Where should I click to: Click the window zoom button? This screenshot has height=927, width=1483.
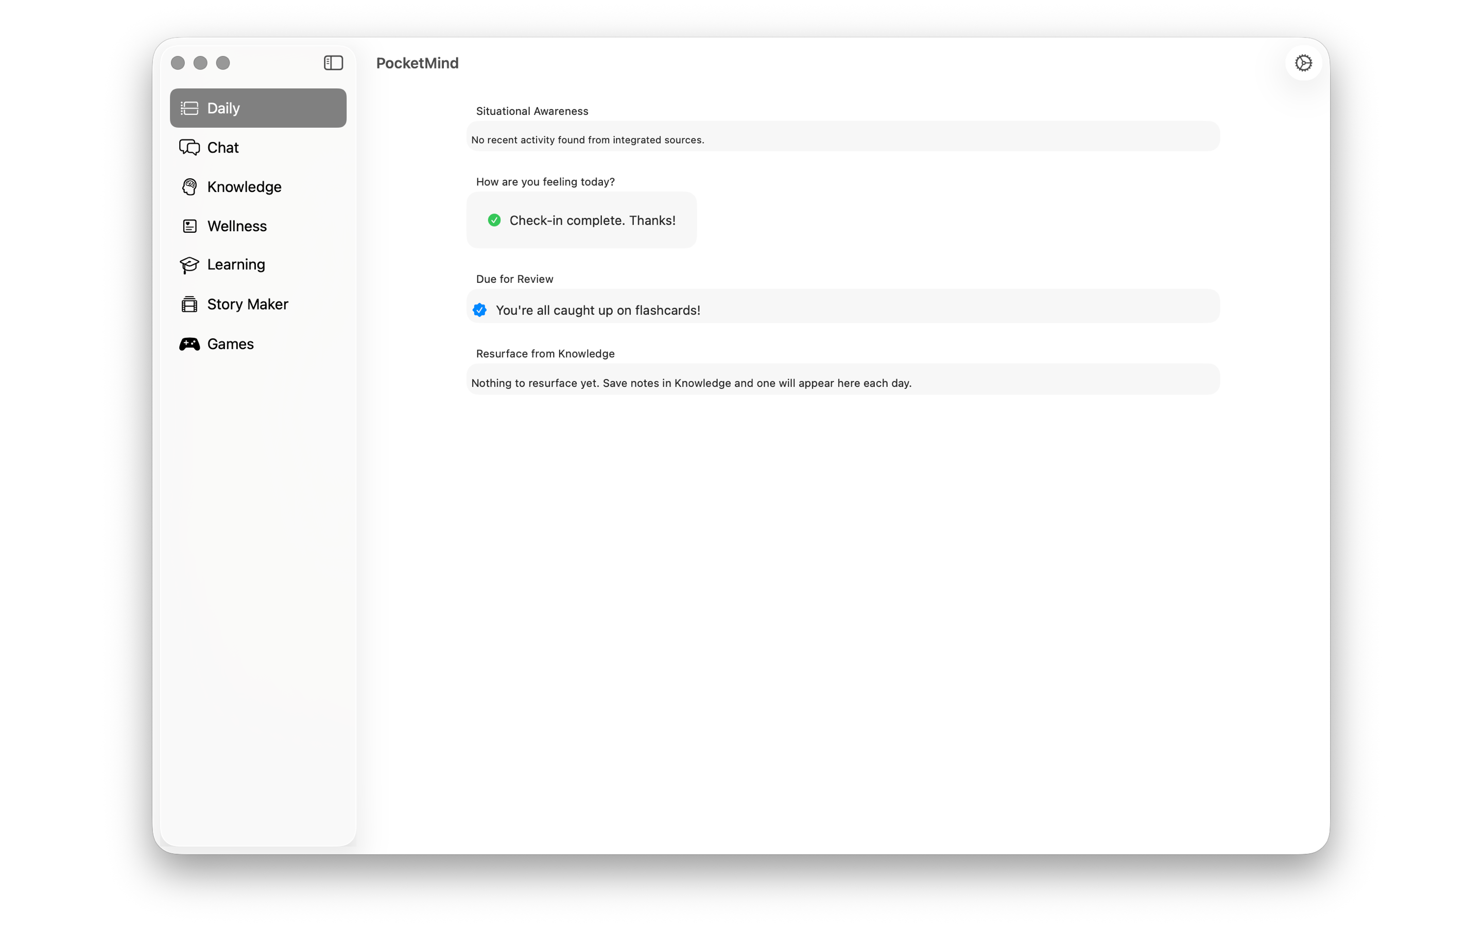point(223,62)
